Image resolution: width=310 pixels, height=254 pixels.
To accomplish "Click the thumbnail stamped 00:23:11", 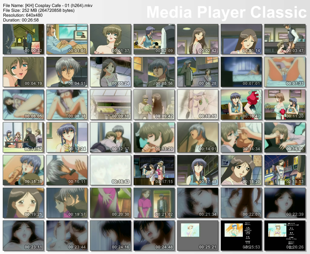I will [x=23, y=236].
